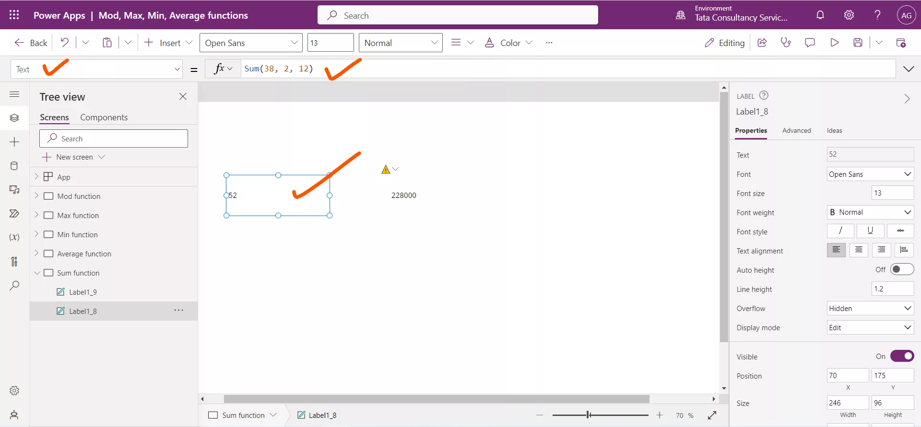
Task: Open the Normal font weight dropdown in toolbar
Action: click(x=401, y=43)
